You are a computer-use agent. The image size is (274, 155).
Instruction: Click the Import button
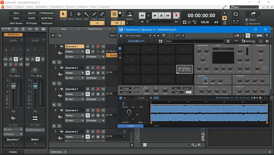pos(31,13)
